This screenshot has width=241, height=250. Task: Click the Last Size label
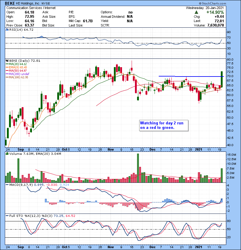[x=76, y=25]
